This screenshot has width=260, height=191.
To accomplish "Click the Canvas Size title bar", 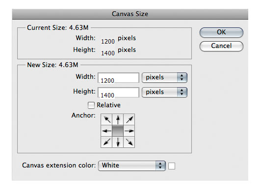I will (130, 14).
